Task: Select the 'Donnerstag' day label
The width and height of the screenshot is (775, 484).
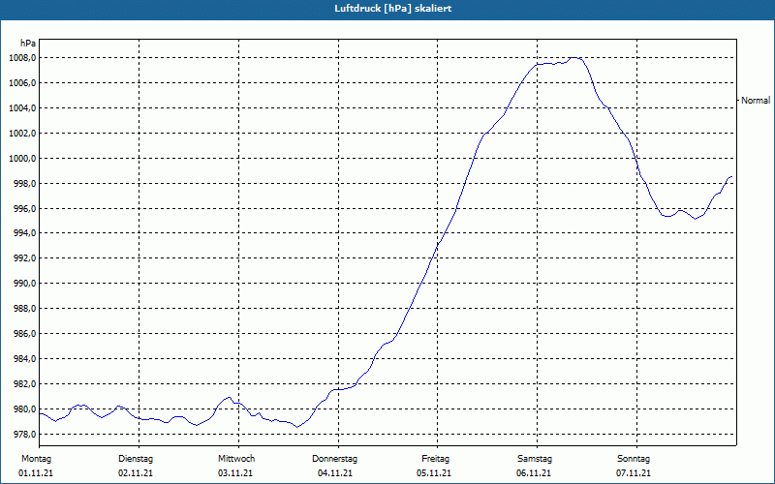Action: point(334,459)
